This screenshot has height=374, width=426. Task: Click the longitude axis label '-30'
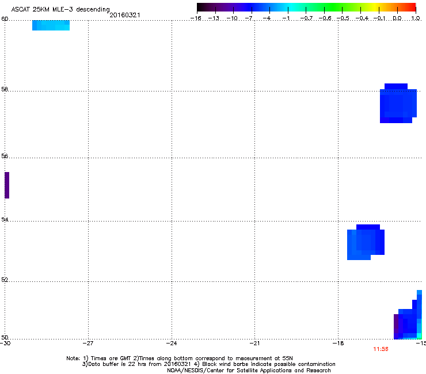[5, 344]
